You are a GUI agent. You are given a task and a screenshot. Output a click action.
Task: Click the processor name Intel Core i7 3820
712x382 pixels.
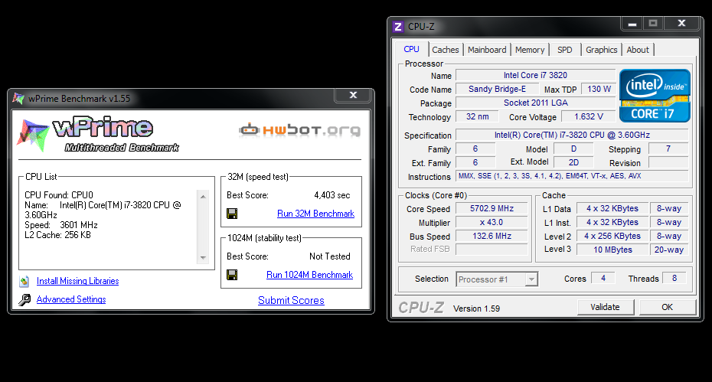tap(535, 75)
